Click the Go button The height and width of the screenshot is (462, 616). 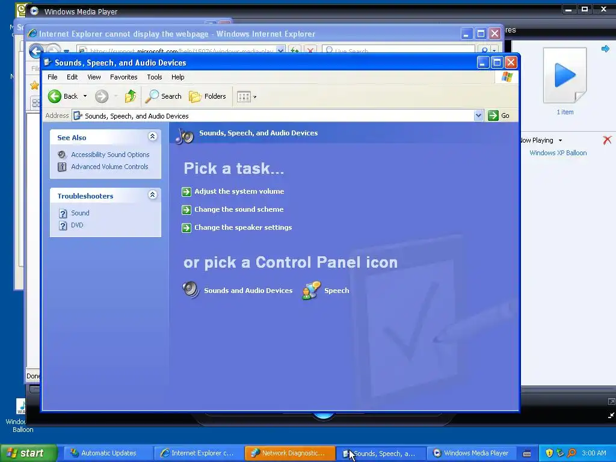click(499, 115)
